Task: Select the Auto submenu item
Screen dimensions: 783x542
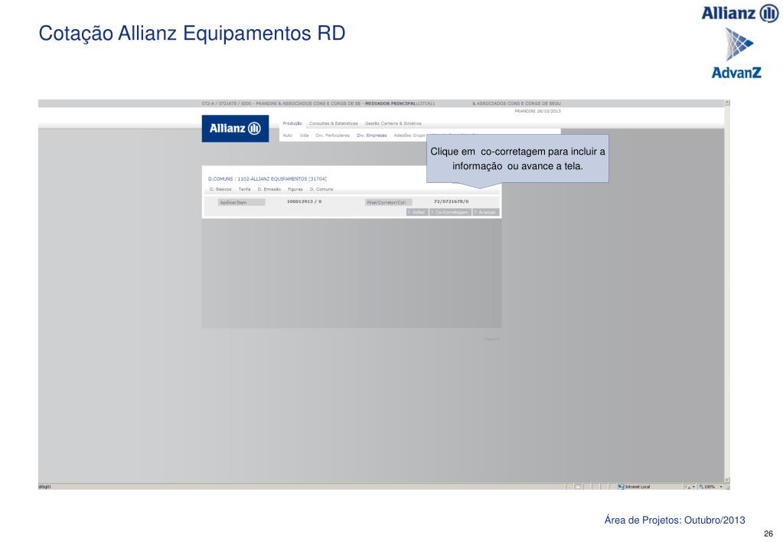Action: (x=288, y=135)
